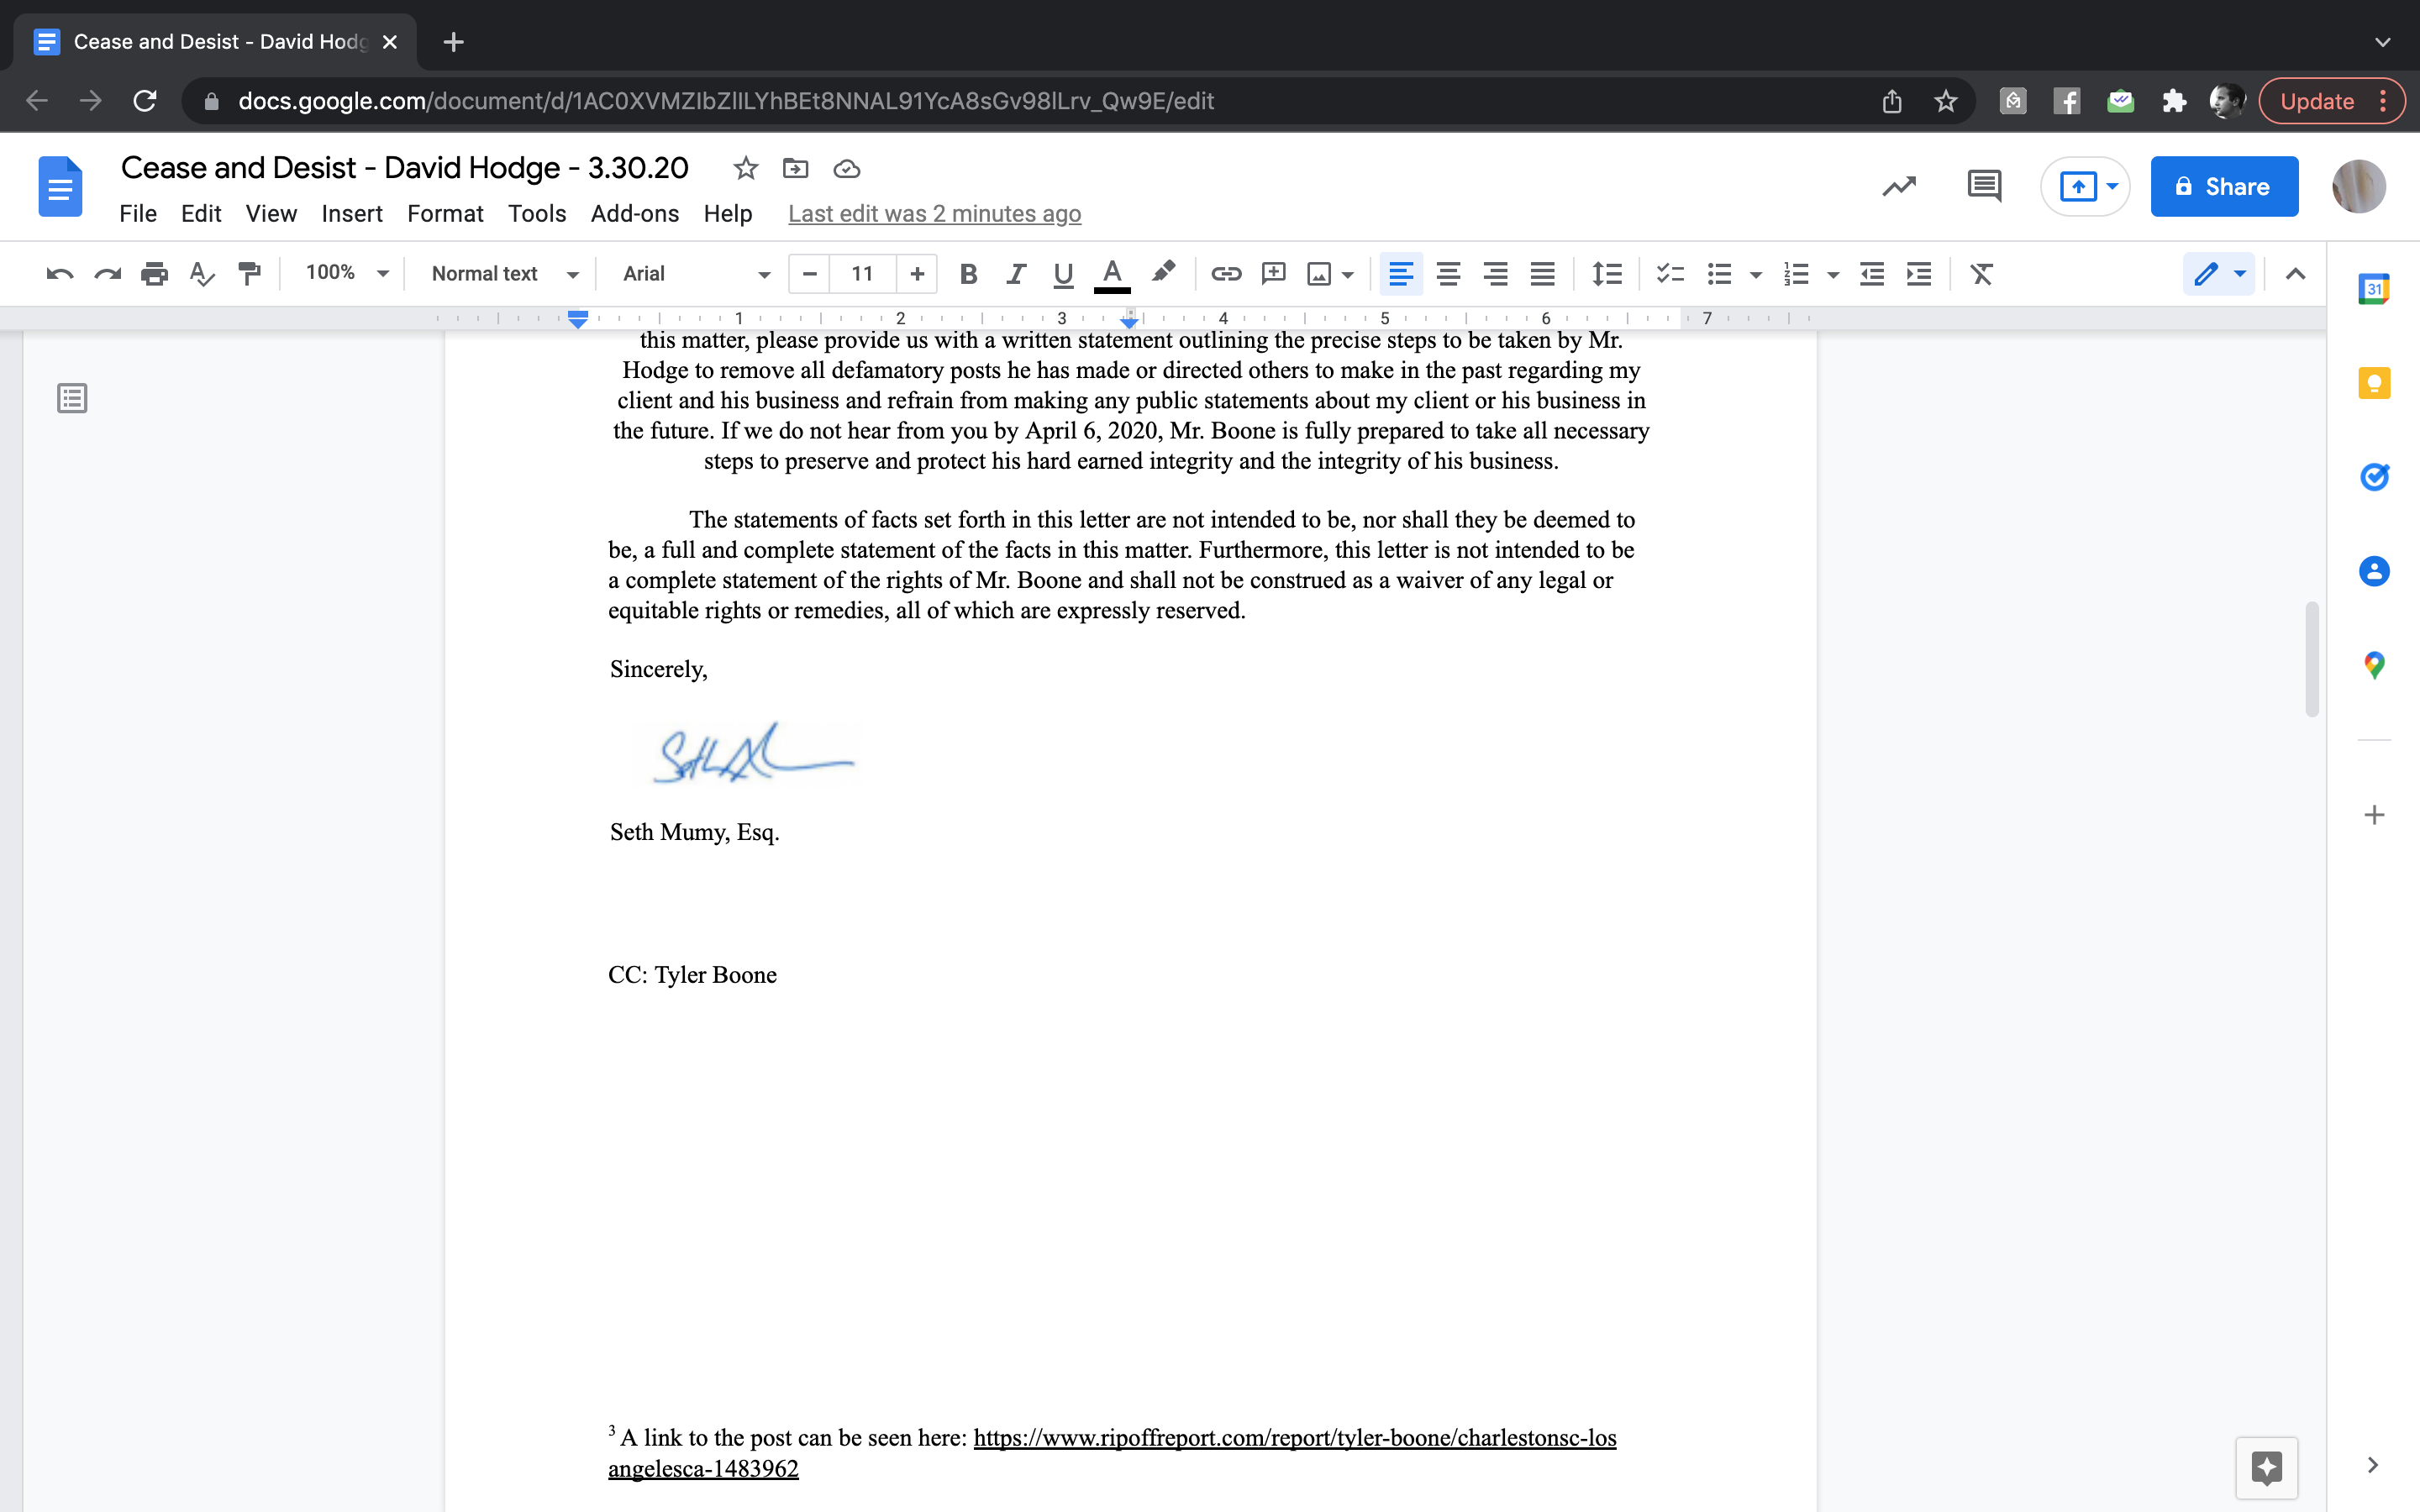Image resolution: width=2420 pixels, height=1512 pixels.
Task: Open line and paragraph spacing icon
Action: click(1607, 274)
